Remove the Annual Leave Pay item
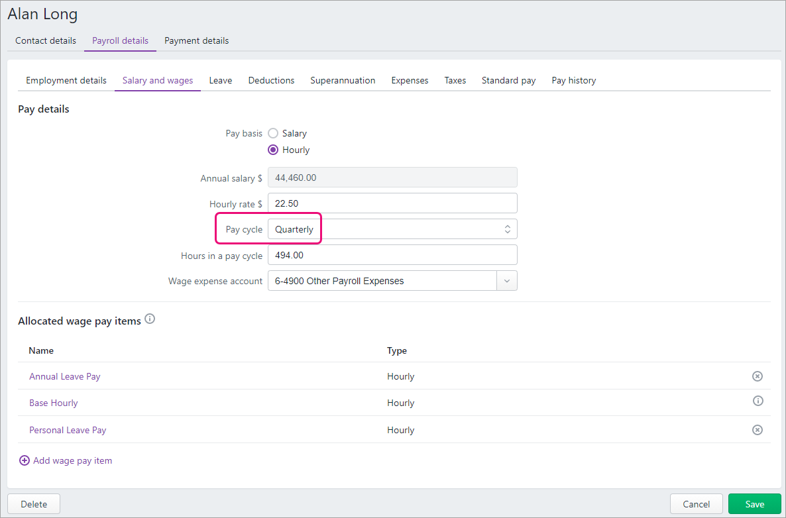Viewport: 786px width, 518px height. (x=757, y=376)
